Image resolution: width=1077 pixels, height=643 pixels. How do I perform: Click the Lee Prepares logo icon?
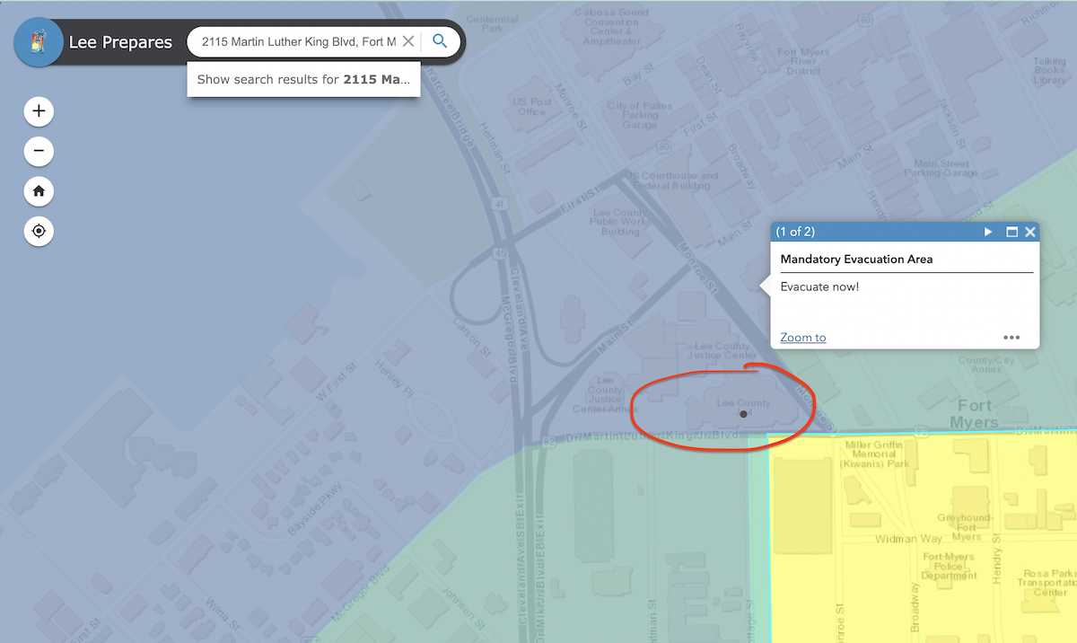click(x=39, y=42)
